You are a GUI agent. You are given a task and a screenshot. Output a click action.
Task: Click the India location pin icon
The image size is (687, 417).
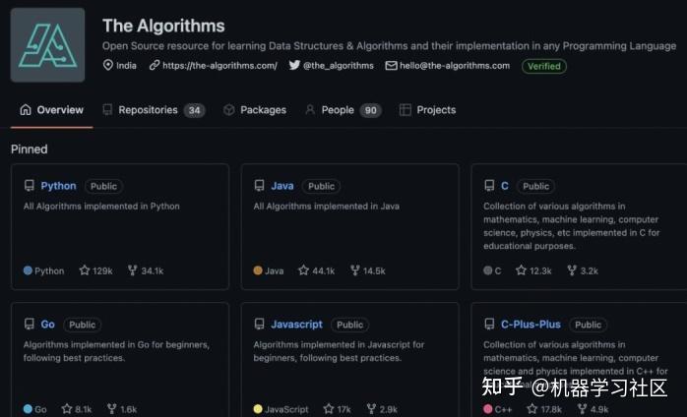[108, 65]
